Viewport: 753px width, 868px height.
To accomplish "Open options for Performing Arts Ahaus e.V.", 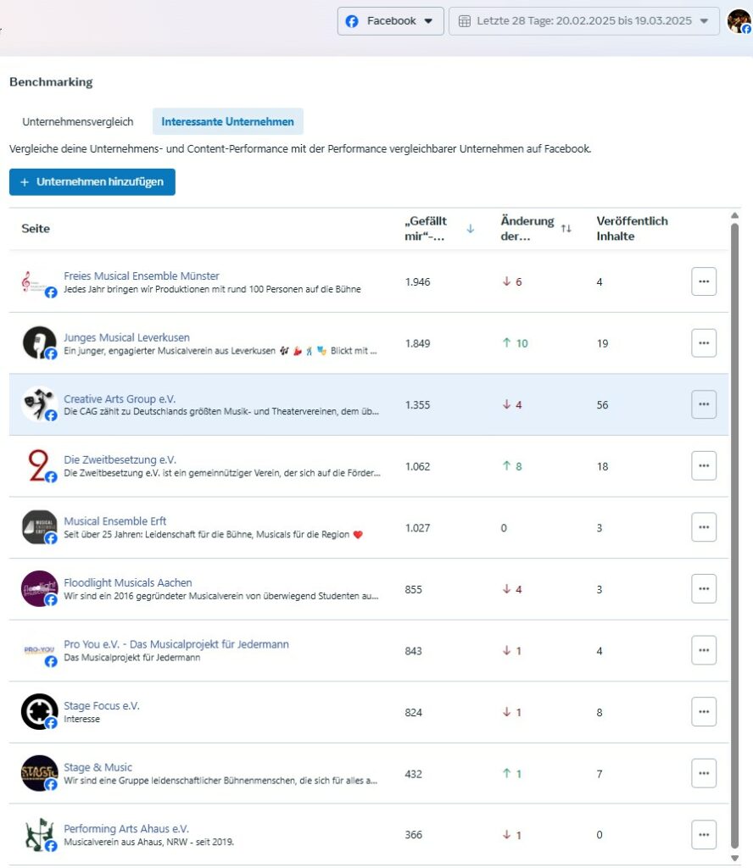I will (x=704, y=835).
